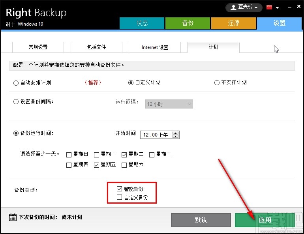Expand the language selector arrow
304x234 pixels.
tap(277, 8)
